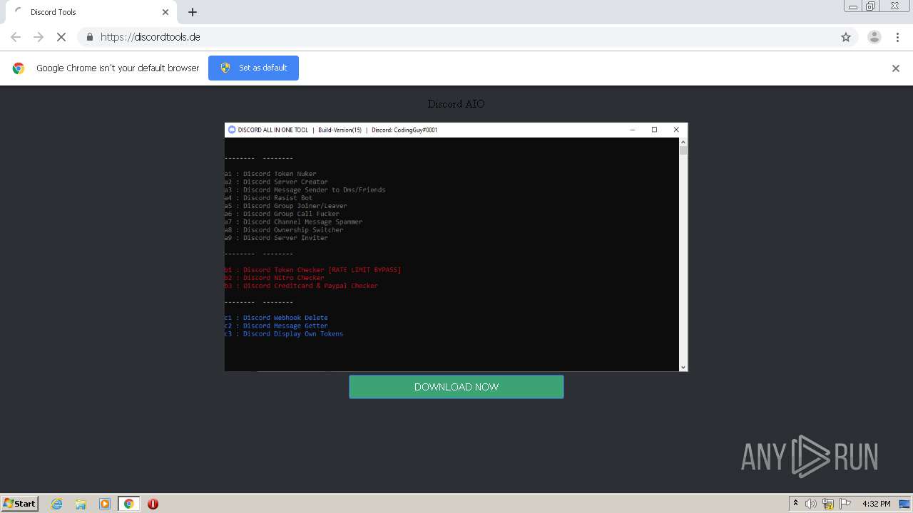Click the Discord AIO heading text
Viewport: 913px width, 513px height.
pyautogui.click(x=456, y=104)
